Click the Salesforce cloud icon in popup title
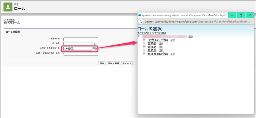 pos(140,15)
